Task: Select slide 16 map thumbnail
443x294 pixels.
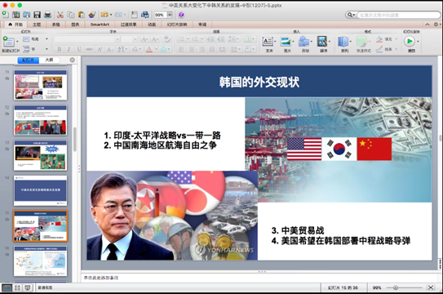Action: [41, 261]
